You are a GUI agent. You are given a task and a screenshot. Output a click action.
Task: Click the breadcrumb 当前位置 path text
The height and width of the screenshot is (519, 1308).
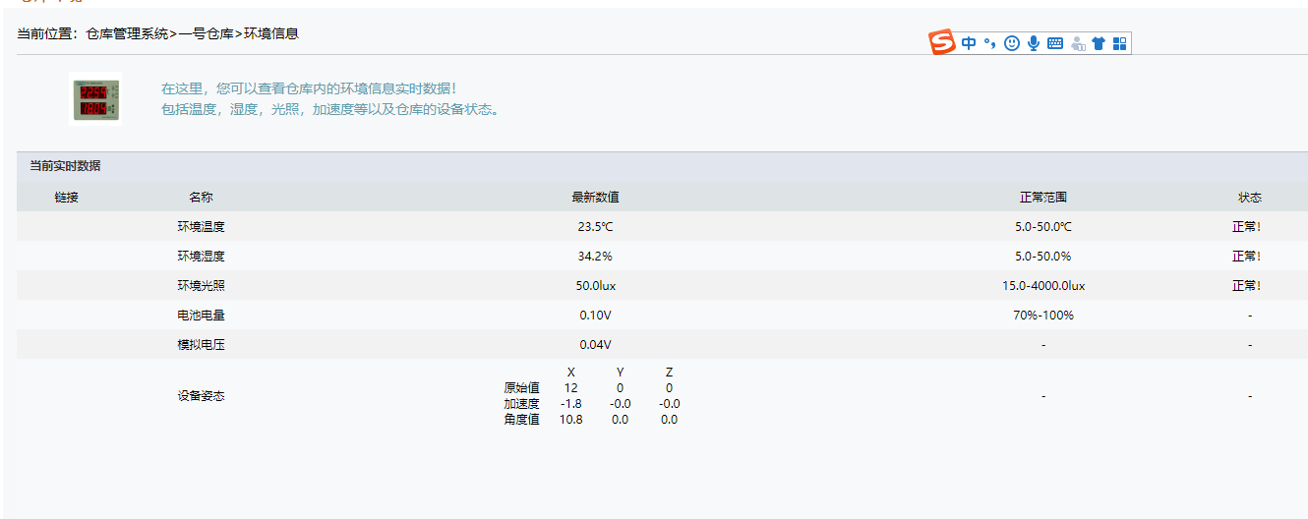click(158, 33)
